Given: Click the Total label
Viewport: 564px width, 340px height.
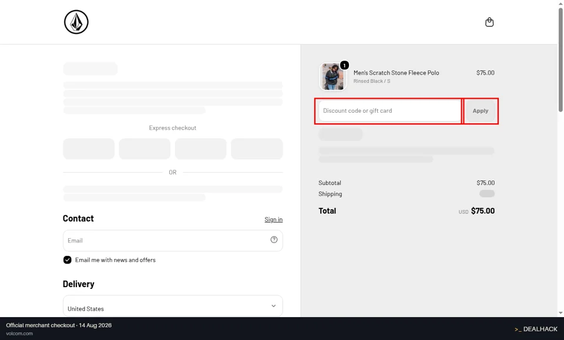Looking at the screenshot, I should point(327,211).
